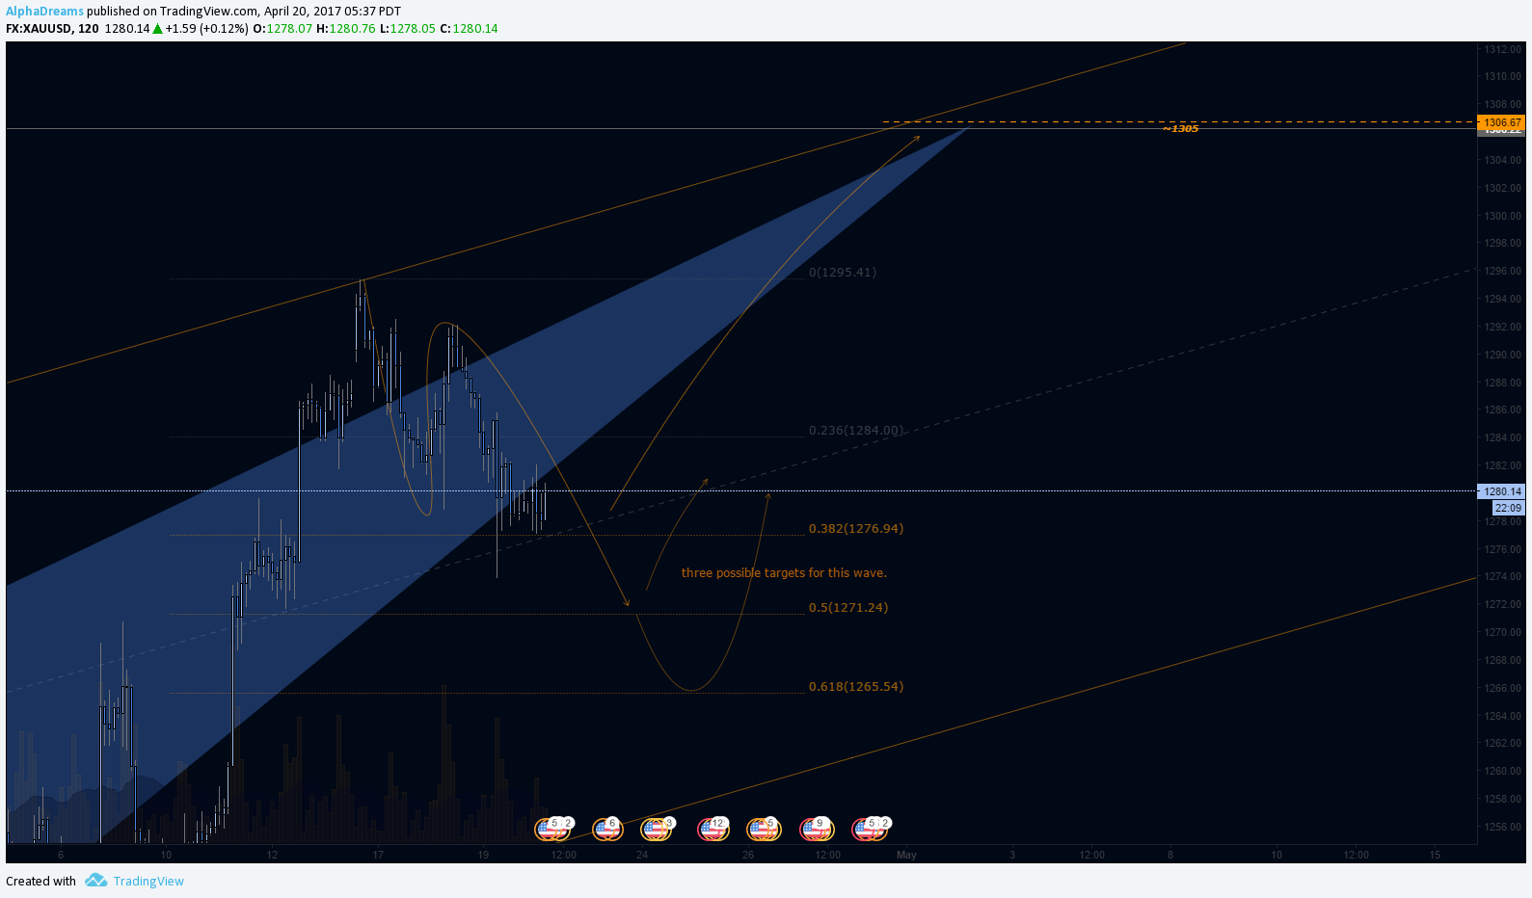Click the Fibonacci 0.5(1271.24) level label
This screenshot has width=1532, height=898.
coord(848,607)
